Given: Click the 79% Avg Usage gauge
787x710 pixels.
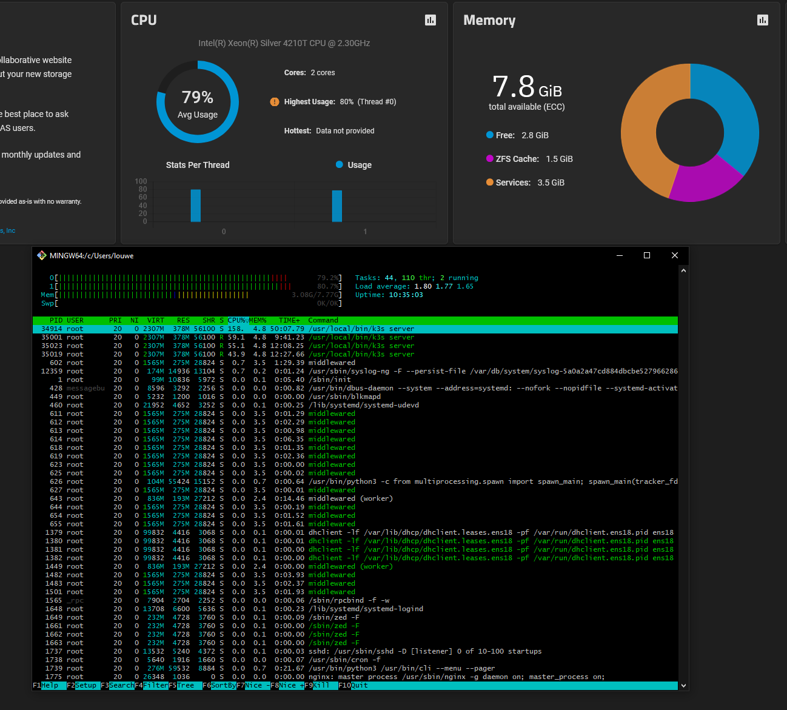Looking at the screenshot, I should click(198, 102).
